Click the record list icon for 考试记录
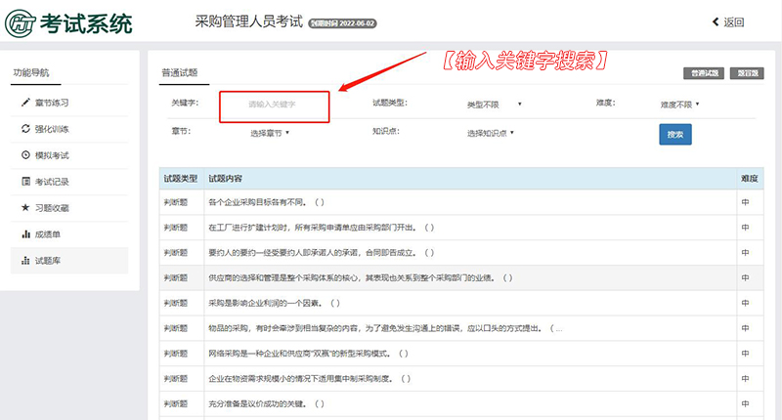The height and width of the screenshot is (420, 782). pos(25,182)
